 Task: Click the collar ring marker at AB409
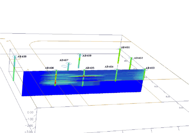tap(14, 57)
